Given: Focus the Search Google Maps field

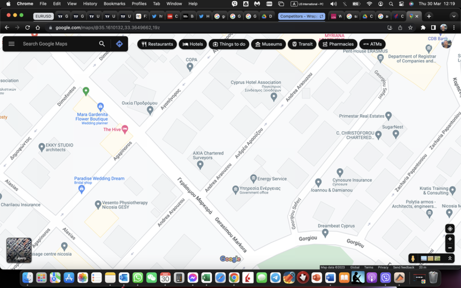Looking at the screenshot, I should click(x=58, y=44).
